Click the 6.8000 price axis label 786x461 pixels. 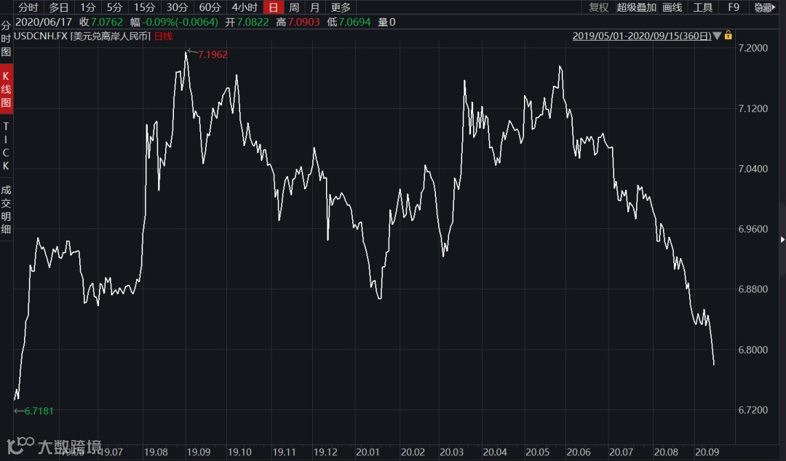753,350
